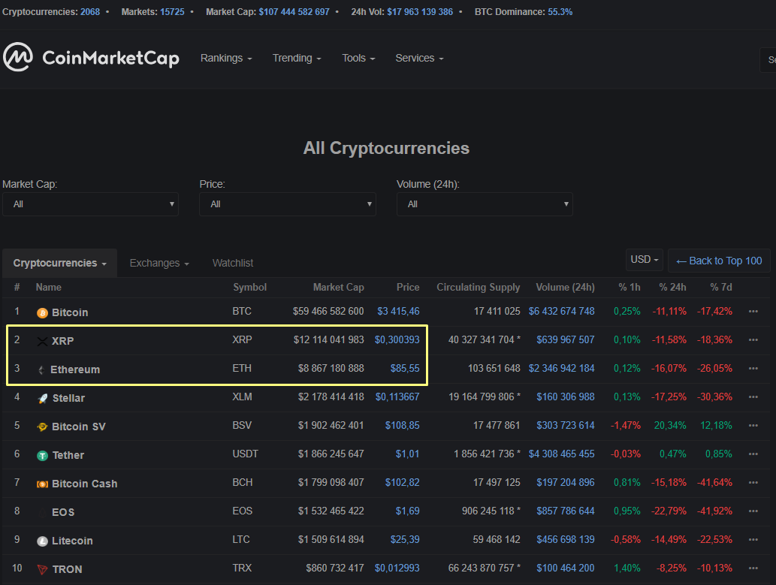Image resolution: width=776 pixels, height=585 pixels.
Task: Click the Back to Top 100 button
Action: click(719, 261)
